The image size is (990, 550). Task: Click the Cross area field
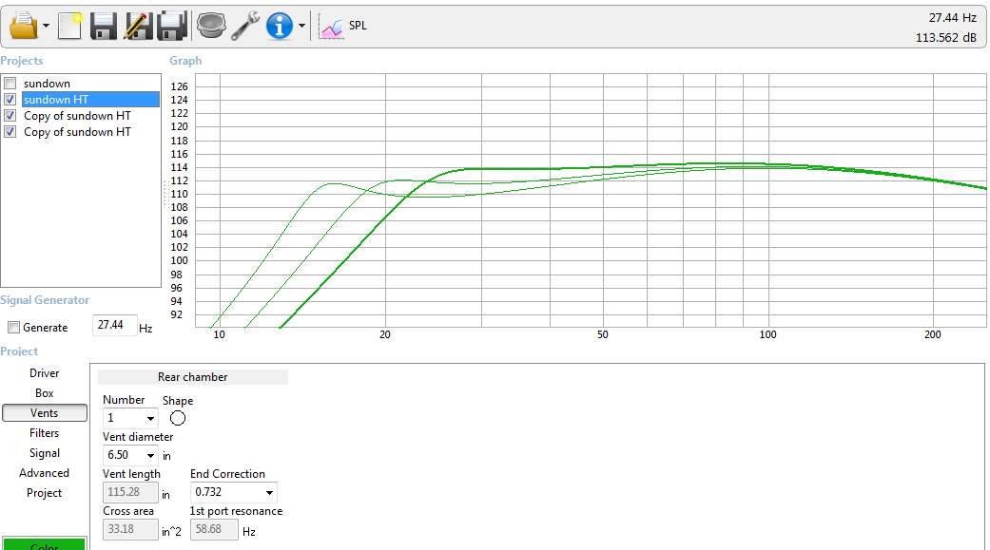(130, 529)
